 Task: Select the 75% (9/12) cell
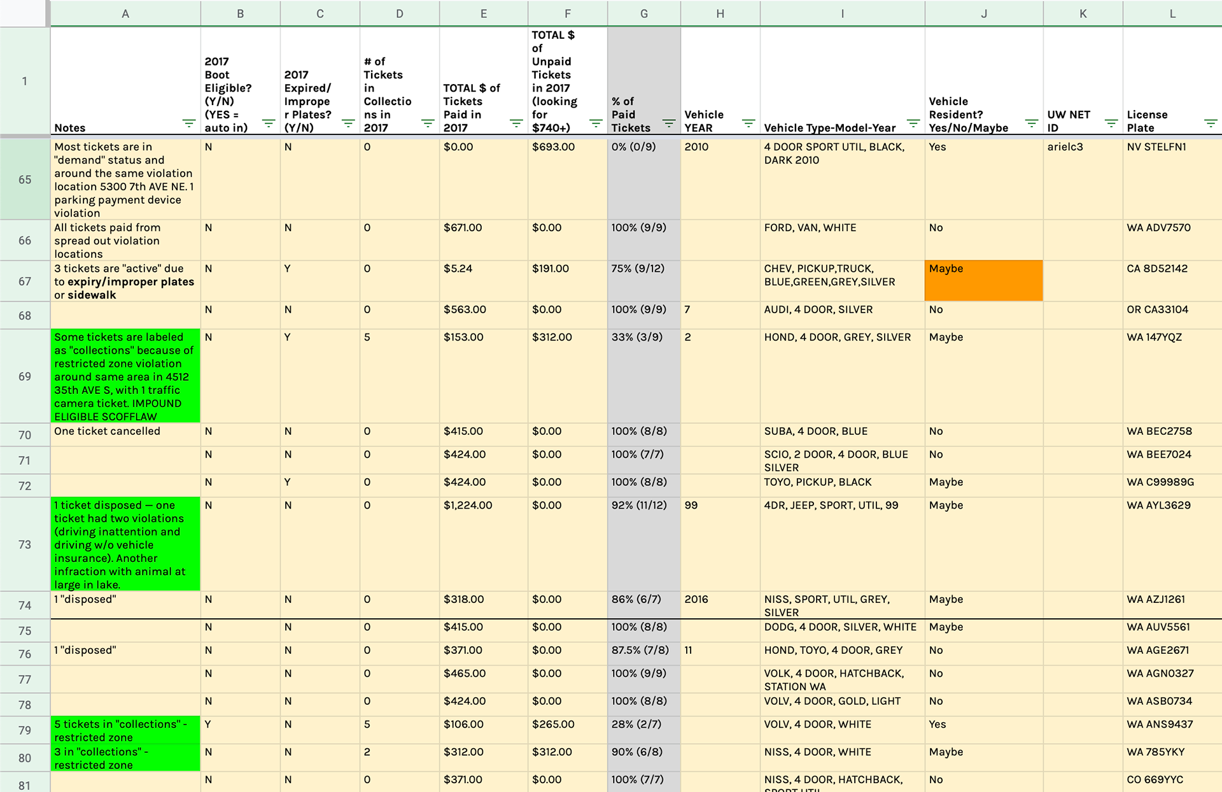644,281
